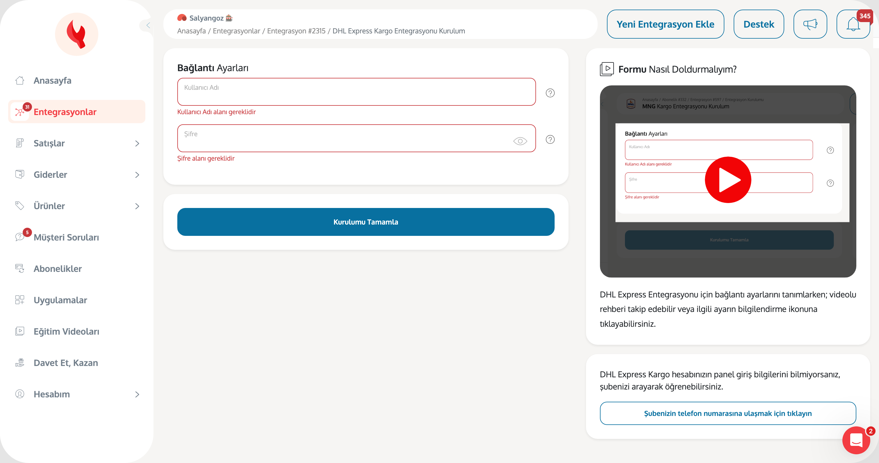This screenshot has width=879, height=463.
Task: Expand the Hesabım submenu chevron
Action: coord(137,394)
